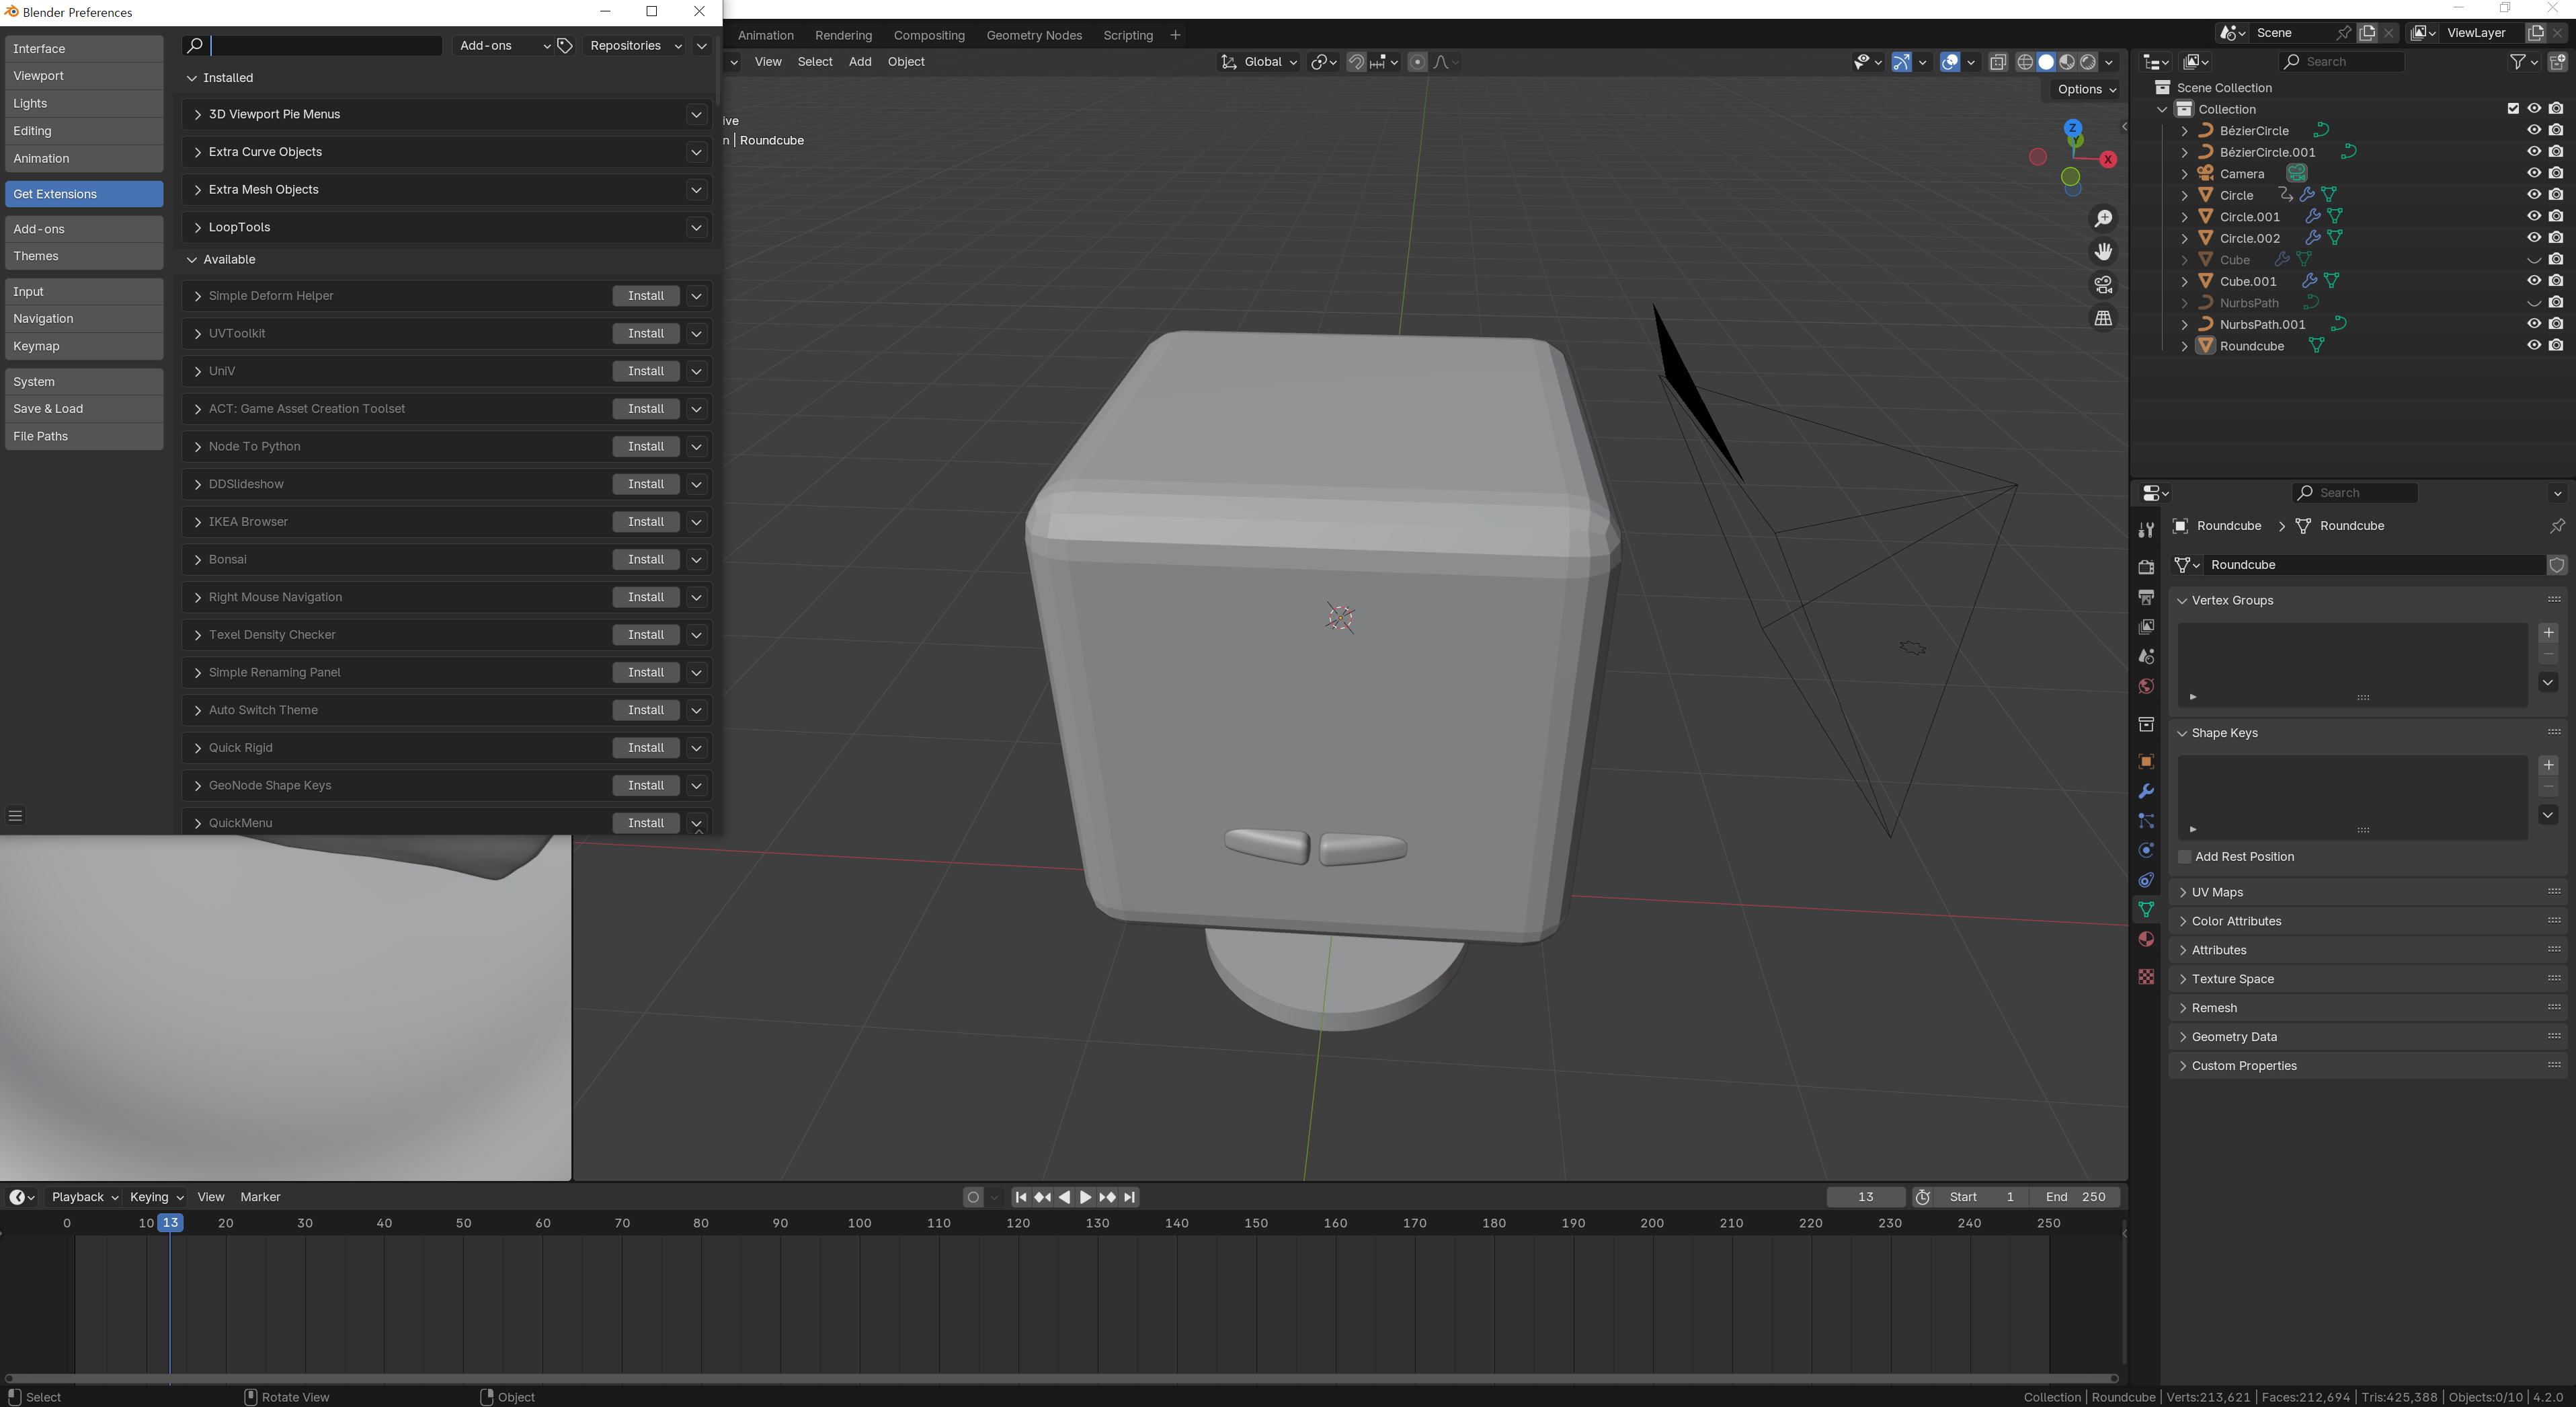The width and height of the screenshot is (2576, 1407).
Task: Install Node To Python extension
Action: (x=646, y=447)
